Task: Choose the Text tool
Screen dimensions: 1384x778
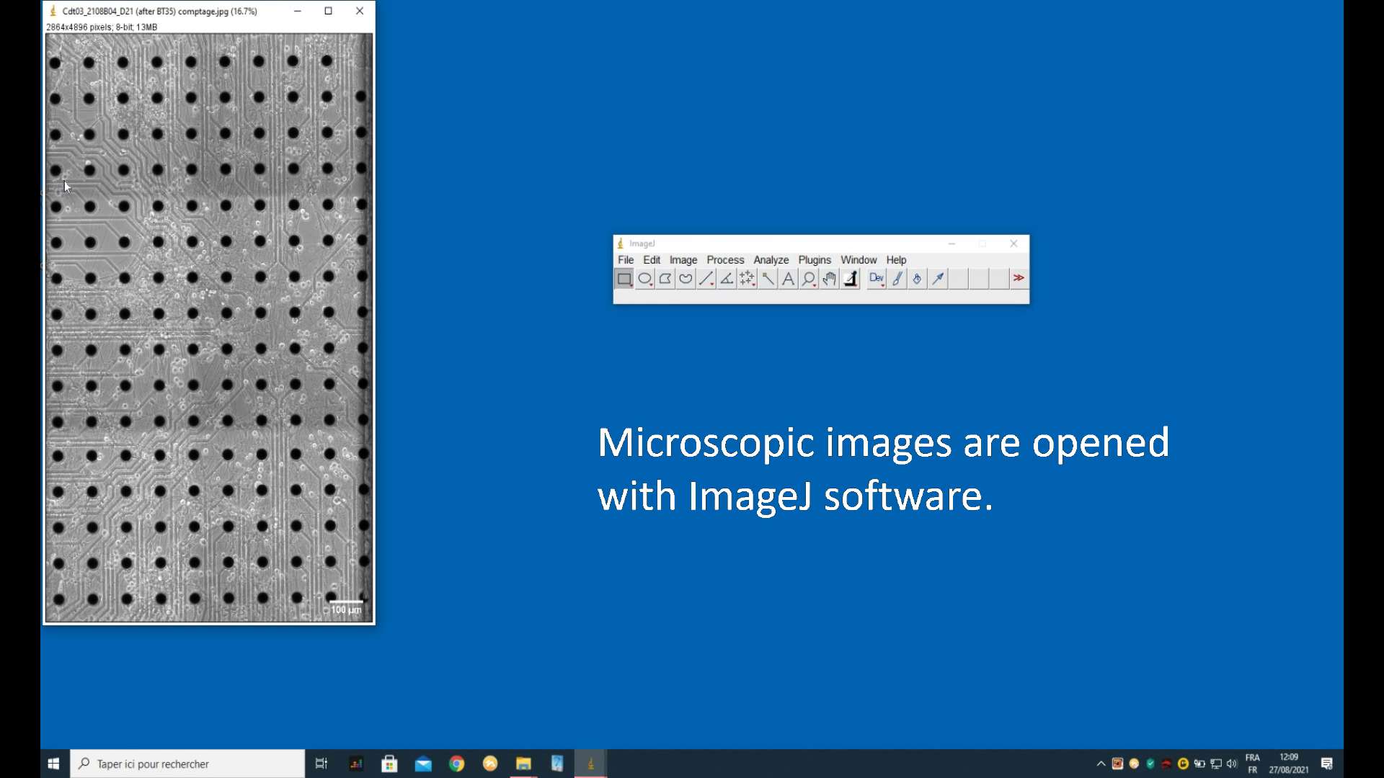Action: (x=788, y=279)
